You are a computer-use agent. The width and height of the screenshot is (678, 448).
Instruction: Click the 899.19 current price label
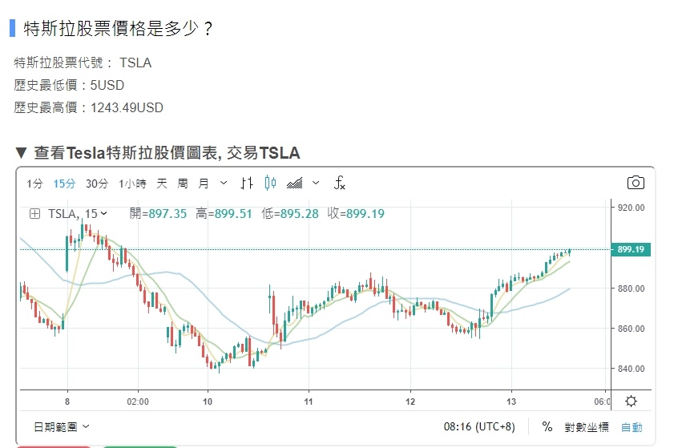(630, 249)
